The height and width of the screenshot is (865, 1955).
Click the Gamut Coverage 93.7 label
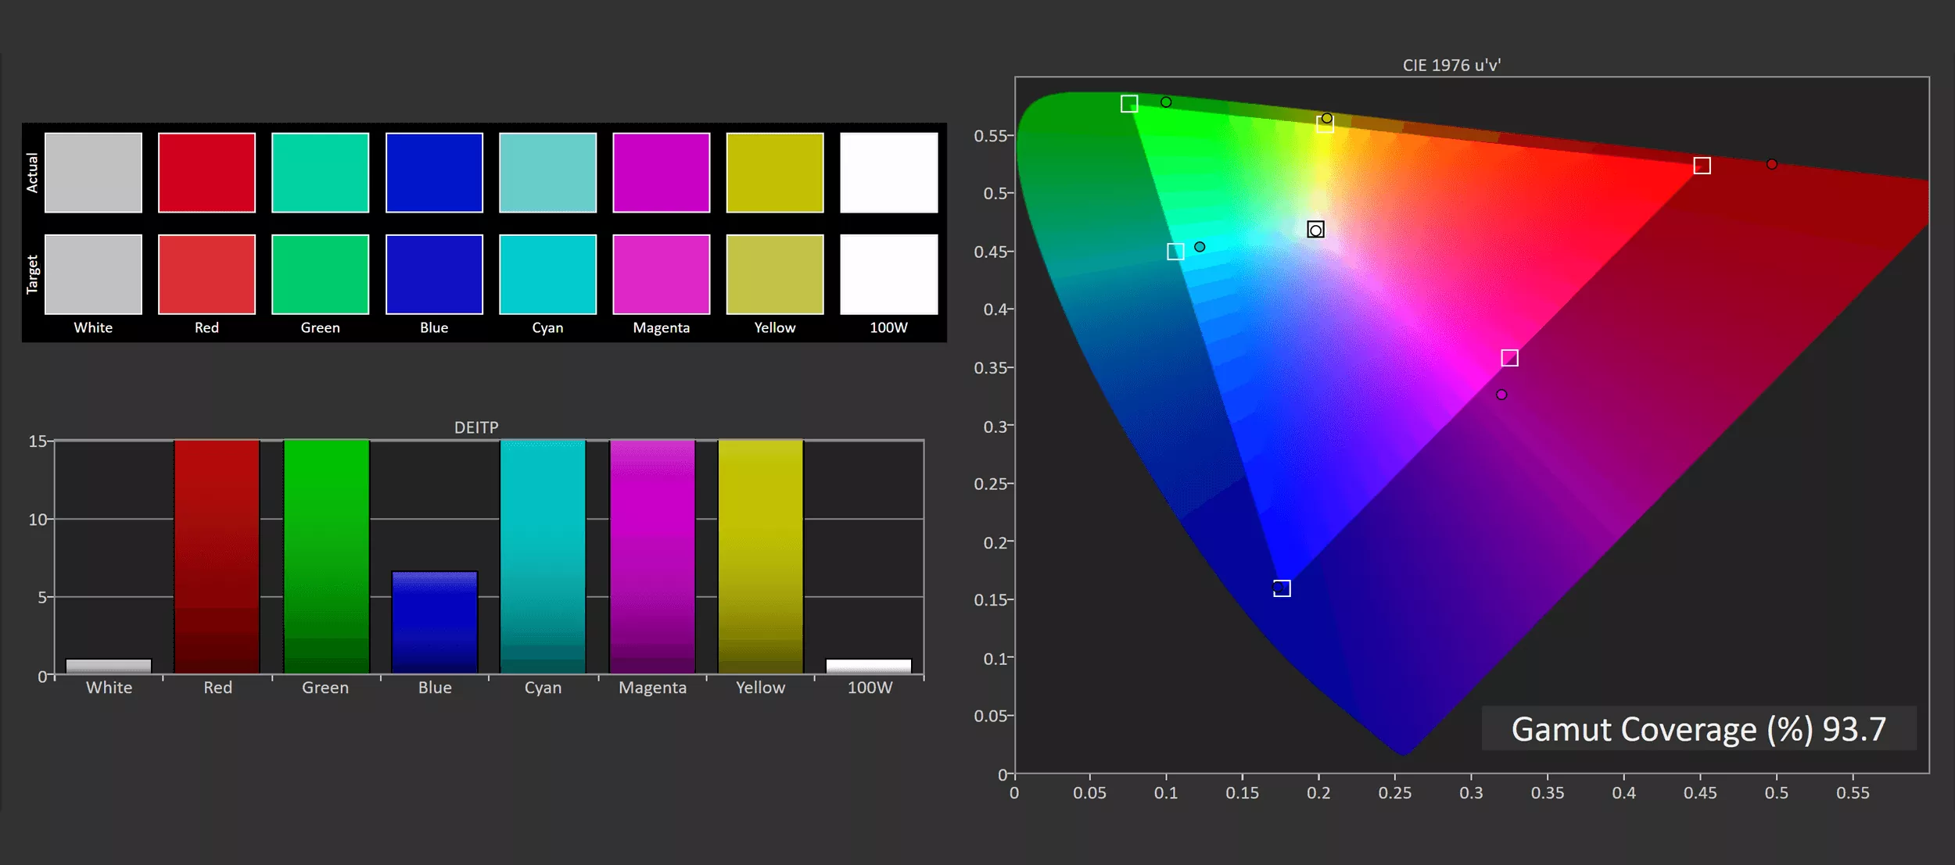tap(1698, 729)
